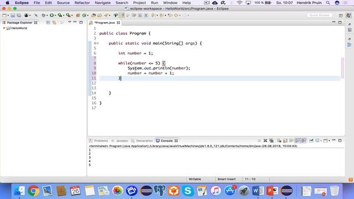Screen dimensions: 354x199
Task: Open the External Tools dropdown arrow
Action: 72,15
